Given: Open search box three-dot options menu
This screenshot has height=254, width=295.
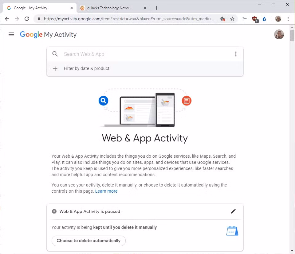Looking at the screenshot, I should [236, 54].
